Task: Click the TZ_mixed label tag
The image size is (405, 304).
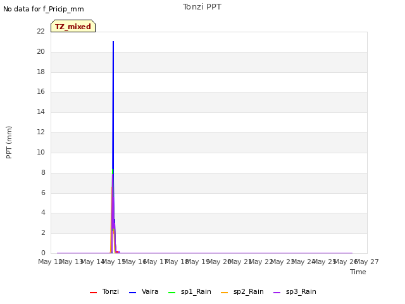Action: 73,26
